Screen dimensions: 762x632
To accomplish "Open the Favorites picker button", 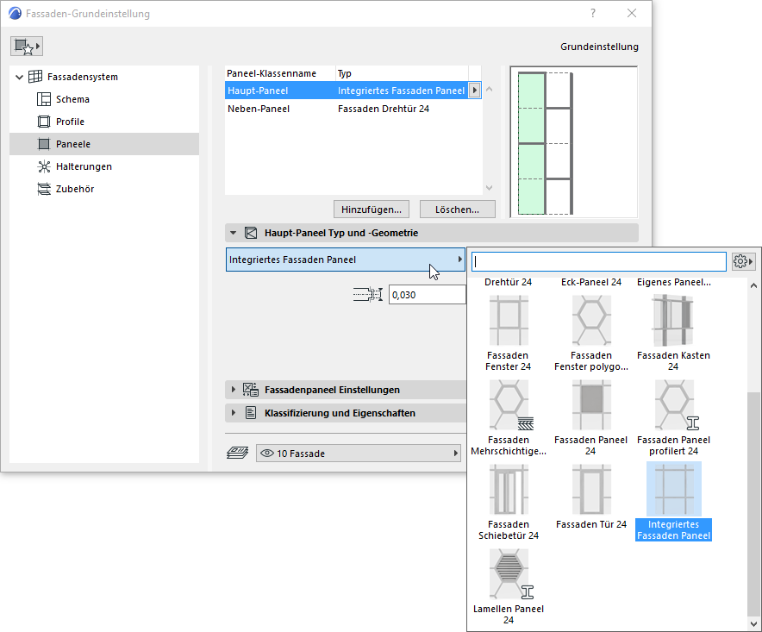I will [27, 47].
